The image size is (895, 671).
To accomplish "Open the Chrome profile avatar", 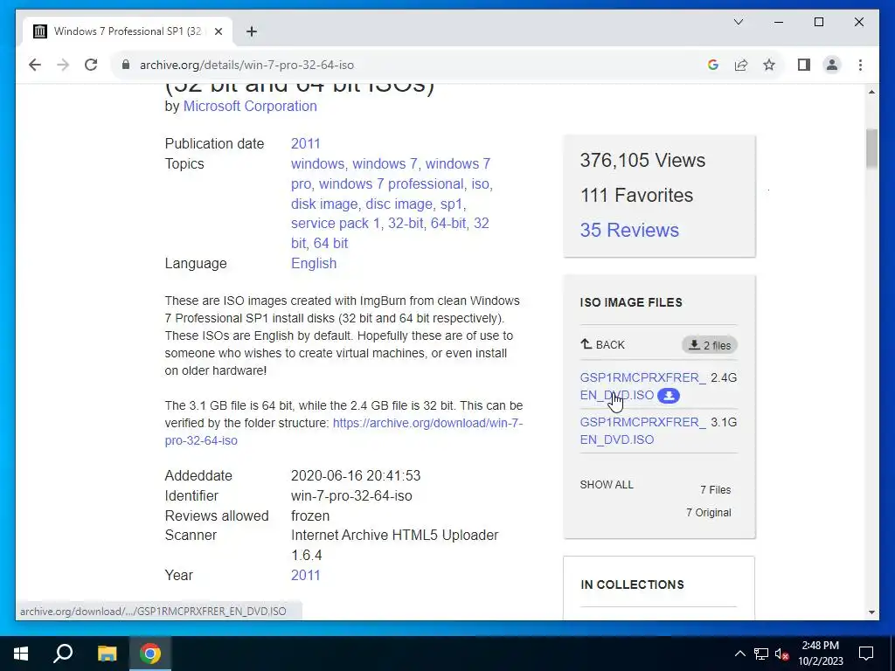I will pos(832,65).
